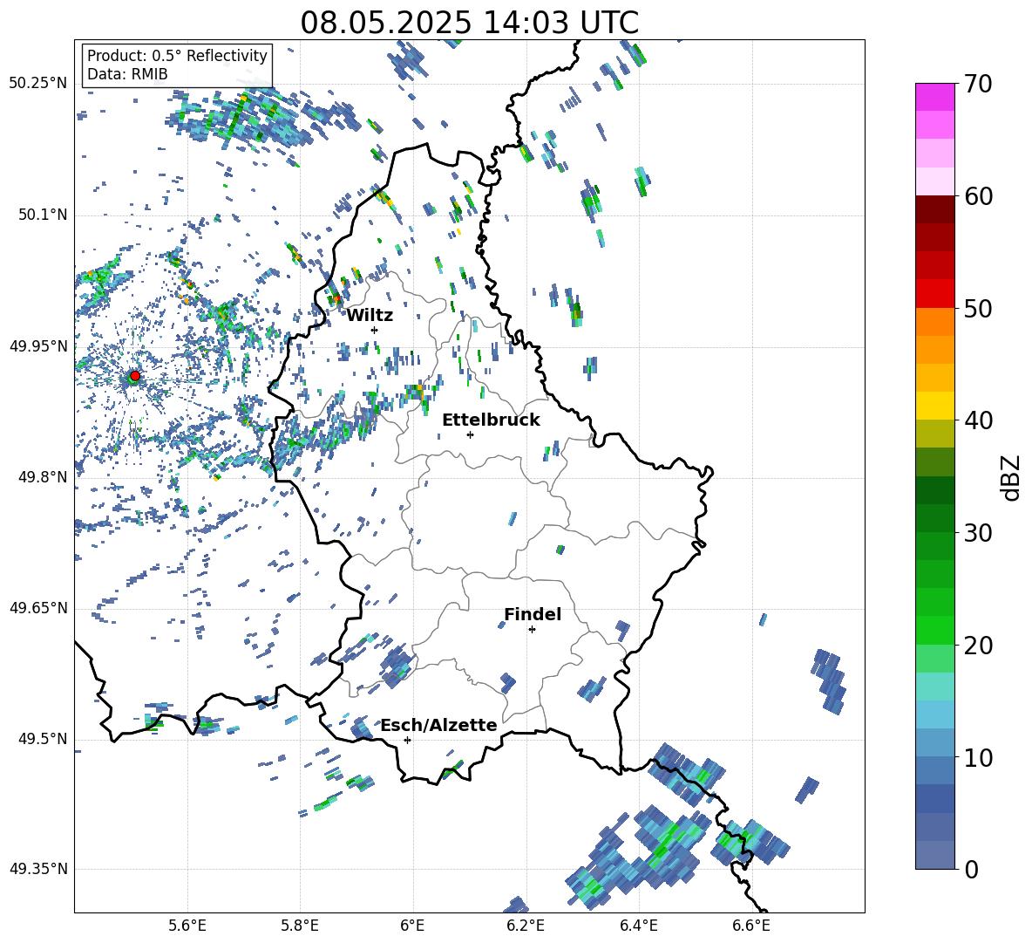Click the Findel station cross marker
Image resolution: width=1032 pixels, height=943 pixels.
click(x=532, y=630)
